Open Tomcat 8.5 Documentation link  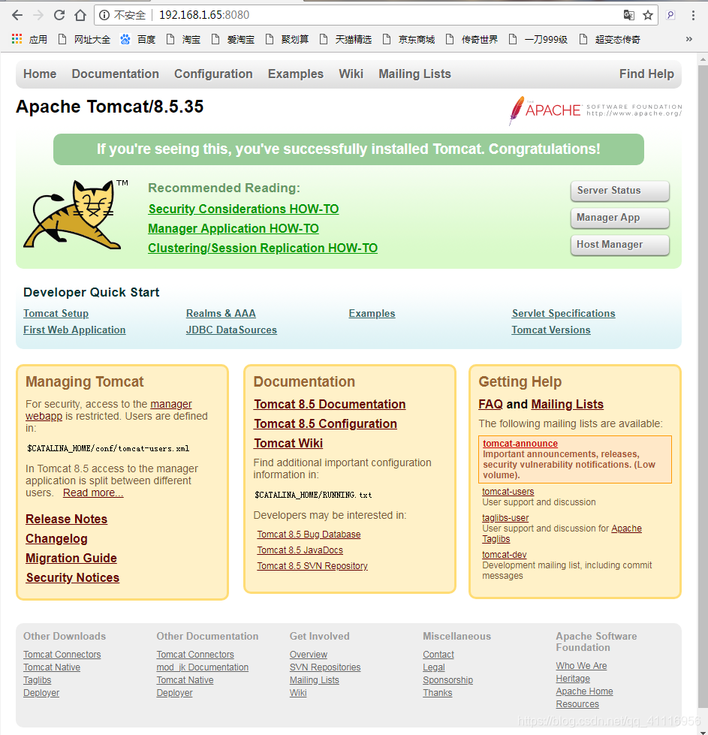[x=330, y=405]
